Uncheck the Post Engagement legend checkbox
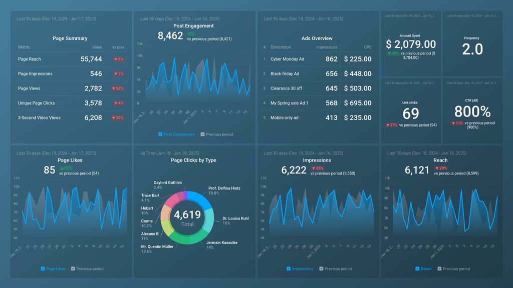The image size is (513, 288). click(x=160, y=134)
